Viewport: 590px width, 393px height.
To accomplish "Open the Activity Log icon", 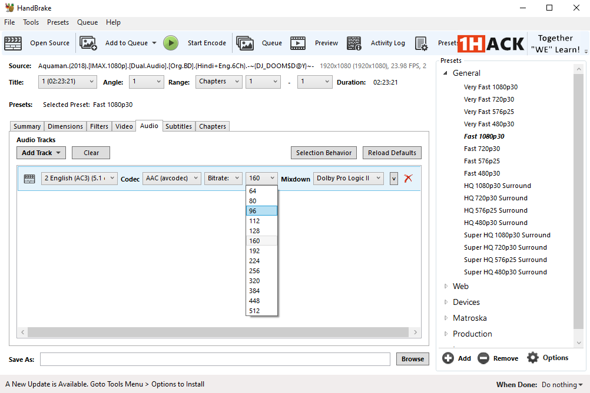I will pos(354,43).
